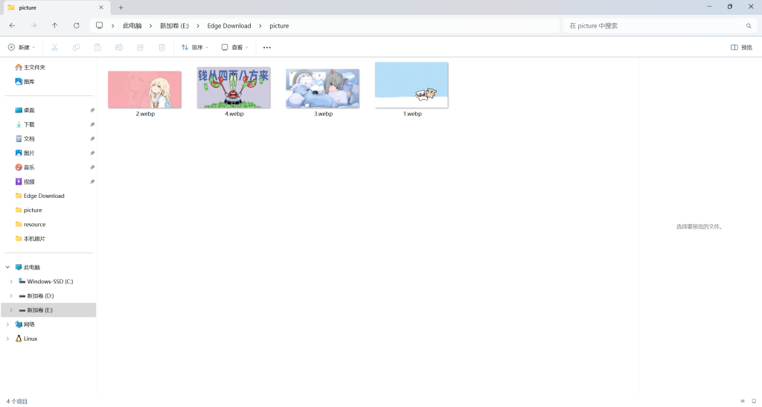Select Windows-SSD (C:) in sidebar

coord(45,281)
